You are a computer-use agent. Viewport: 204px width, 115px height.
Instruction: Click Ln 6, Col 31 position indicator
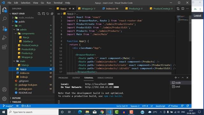(x=122, y=106)
